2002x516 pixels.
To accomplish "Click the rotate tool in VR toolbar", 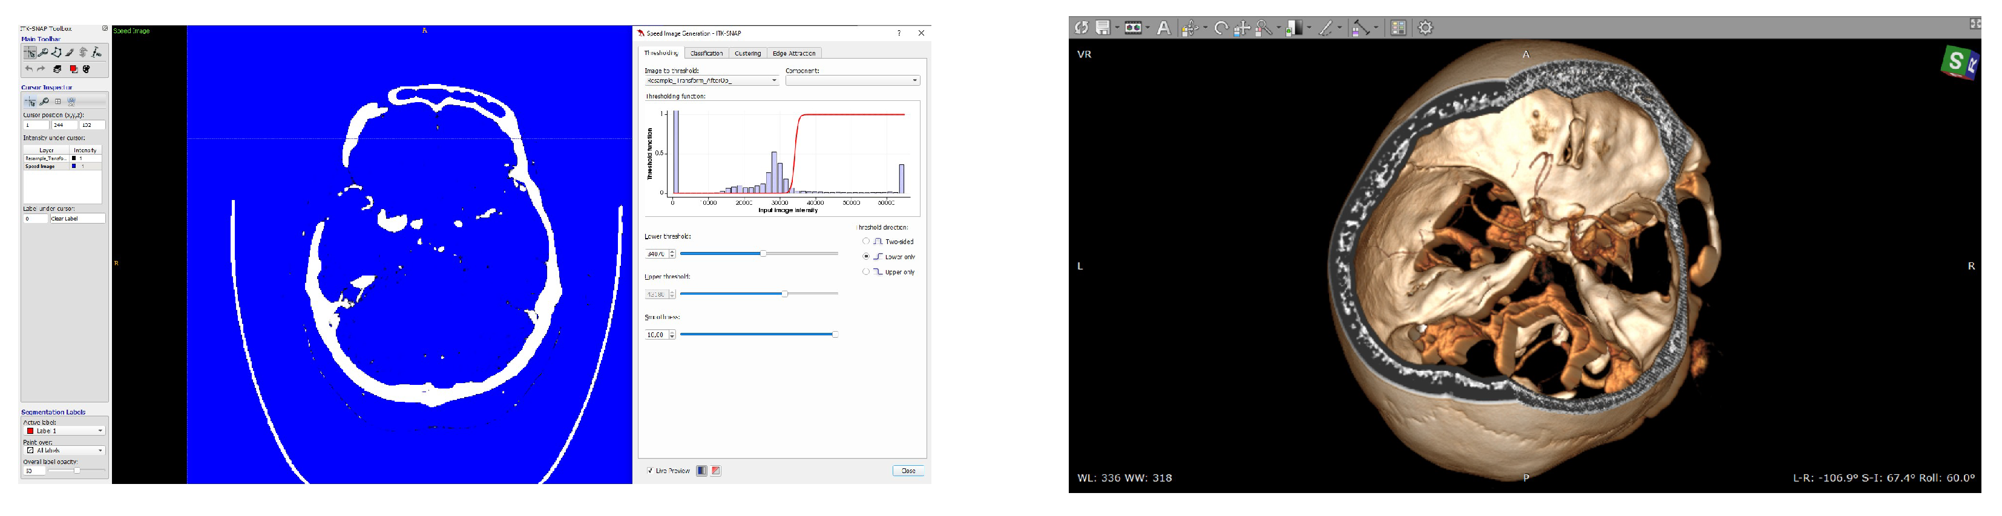I will pos(1220,28).
